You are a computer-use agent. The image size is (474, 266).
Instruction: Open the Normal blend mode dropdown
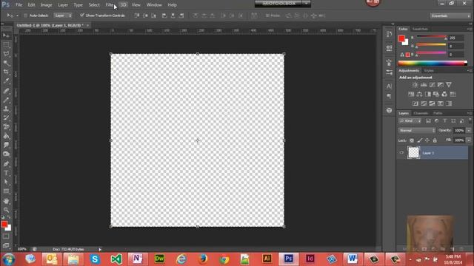(x=417, y=131)
